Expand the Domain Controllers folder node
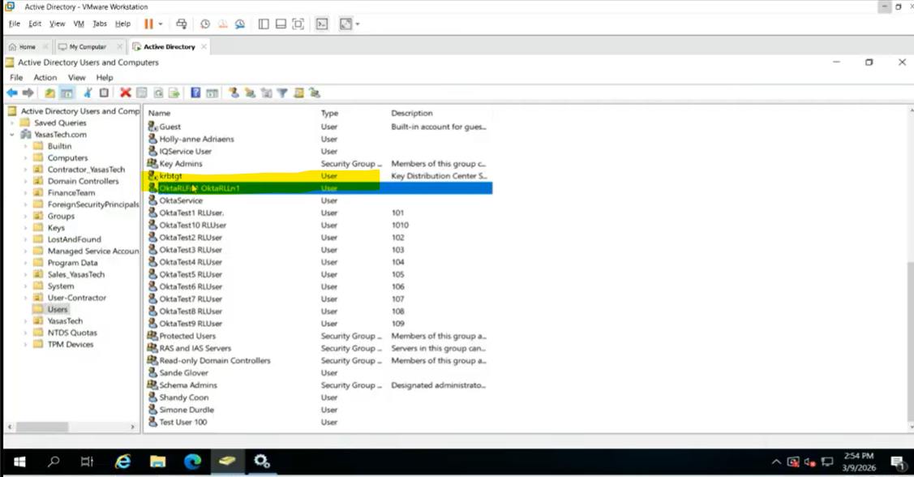The width and height of the screenshot is (914, 477). (x=25, y=182)
